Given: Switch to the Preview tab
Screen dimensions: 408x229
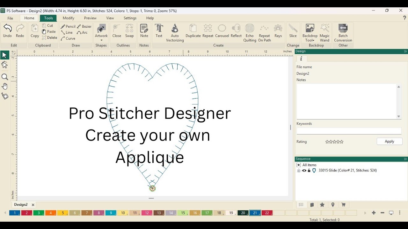Looking at the screenshot, I should pos(90,18).
